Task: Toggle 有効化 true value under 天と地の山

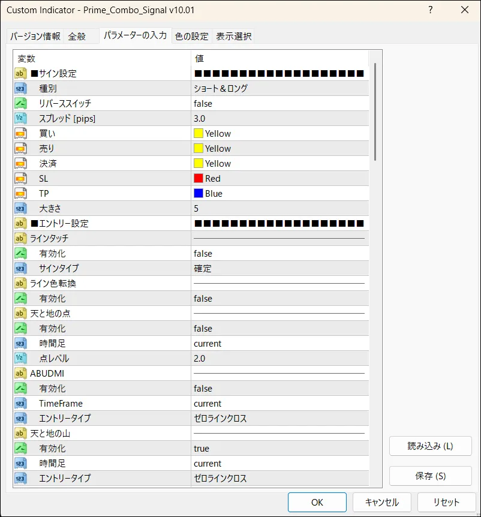Action: tap(279, 449)
